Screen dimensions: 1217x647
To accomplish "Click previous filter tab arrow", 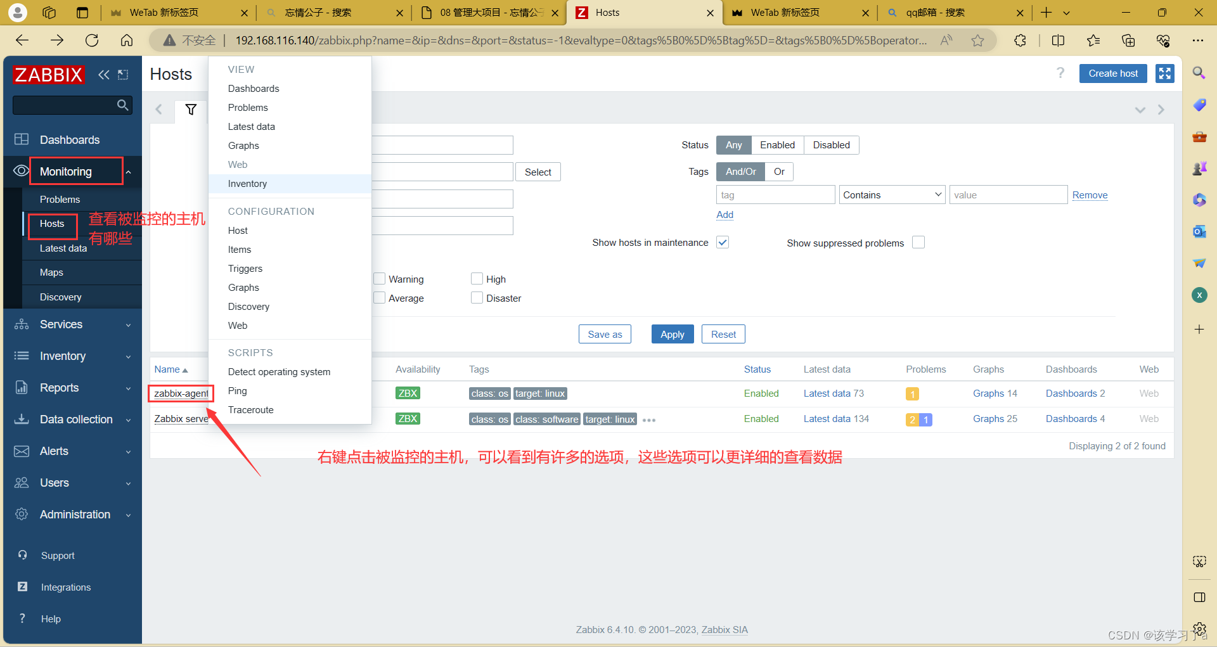I will pos(158,110).
